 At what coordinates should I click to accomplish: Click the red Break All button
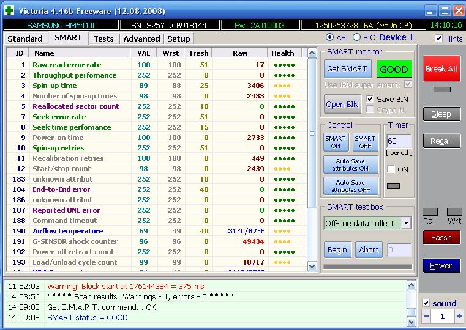442,69
